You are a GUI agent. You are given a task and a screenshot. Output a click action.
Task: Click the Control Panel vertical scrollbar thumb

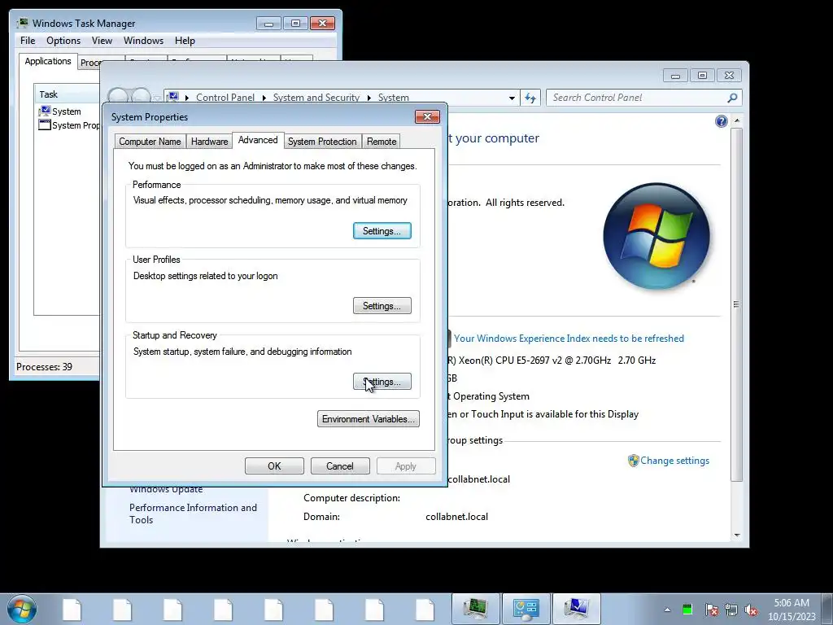click(736, 304)
